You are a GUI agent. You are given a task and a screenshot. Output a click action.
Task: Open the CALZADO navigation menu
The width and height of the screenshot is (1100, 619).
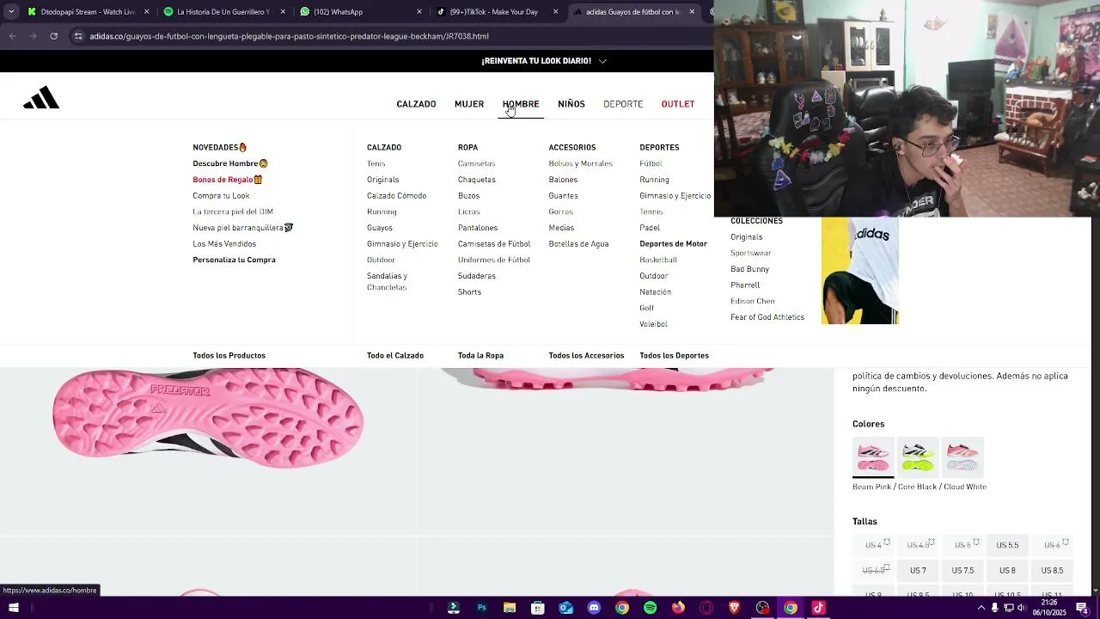pos(416,104)
